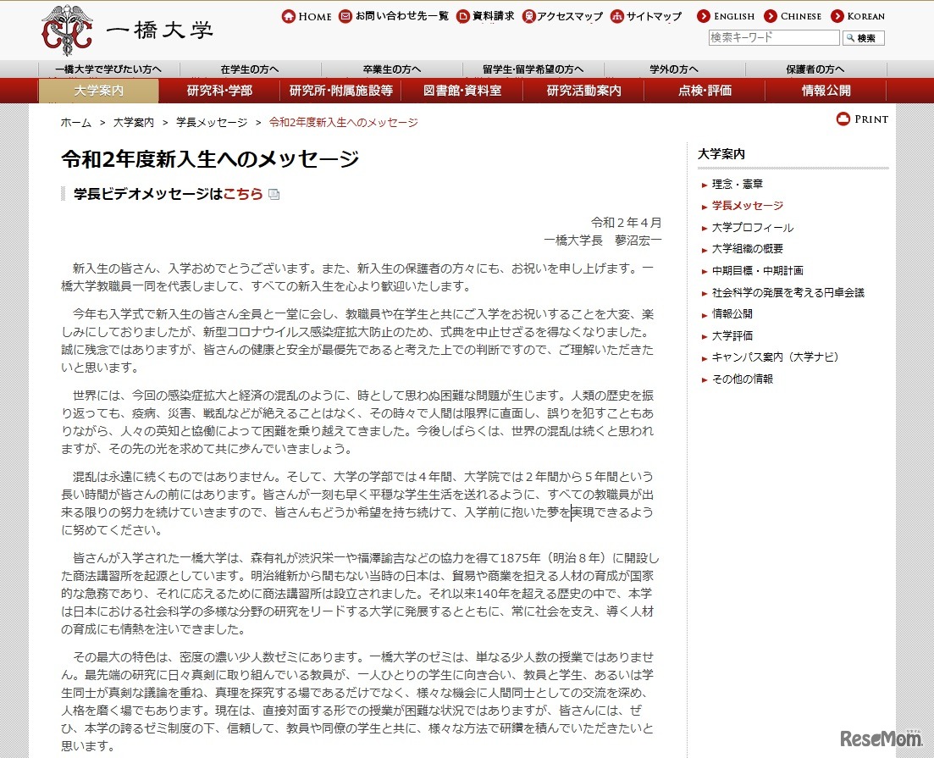The image size is (934, 758).
Task: Click the Hitotsubashi University logo emblem
Action: pos(69,29)
